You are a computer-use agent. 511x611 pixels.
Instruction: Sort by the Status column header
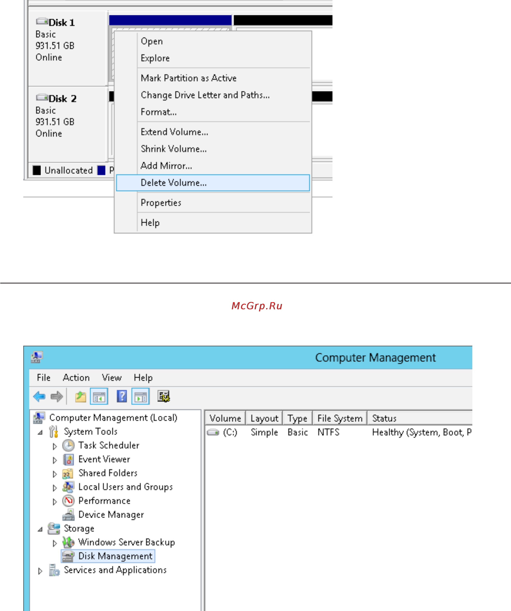coord(420,418)
